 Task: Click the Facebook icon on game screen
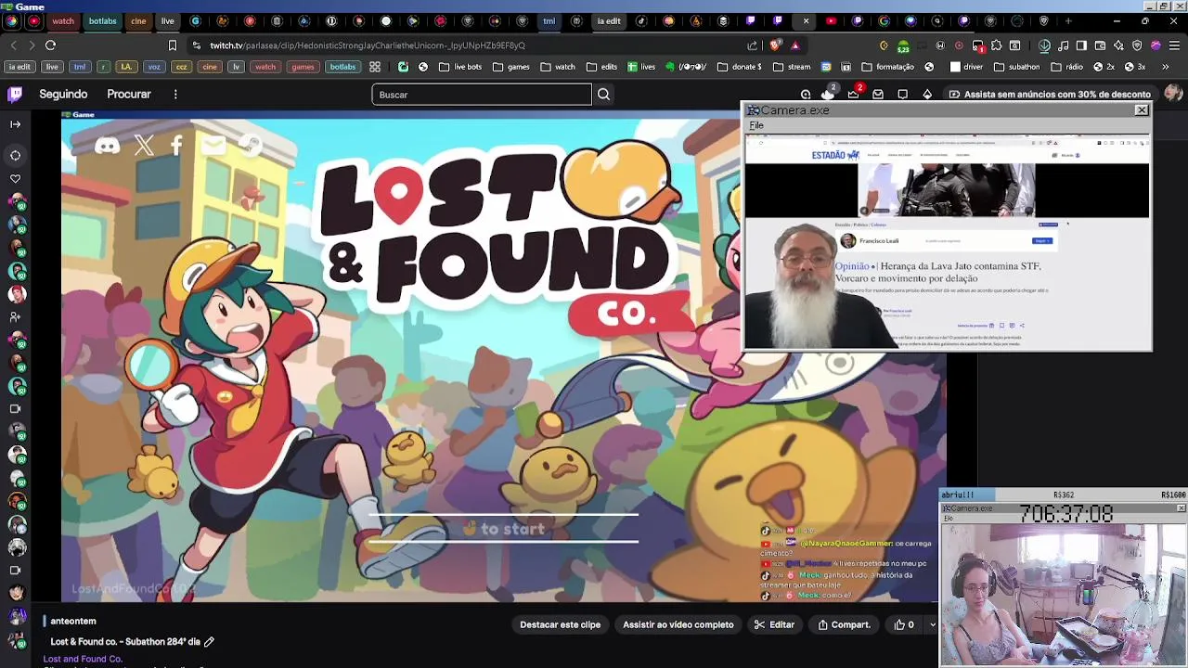pos(177,145)
